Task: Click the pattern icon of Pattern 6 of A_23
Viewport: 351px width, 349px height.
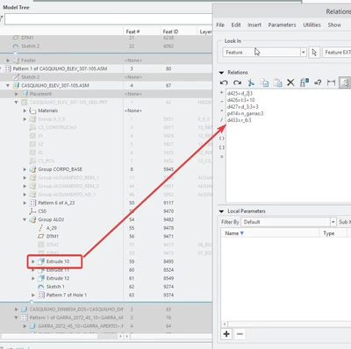Action: click(x=32, y=203)
